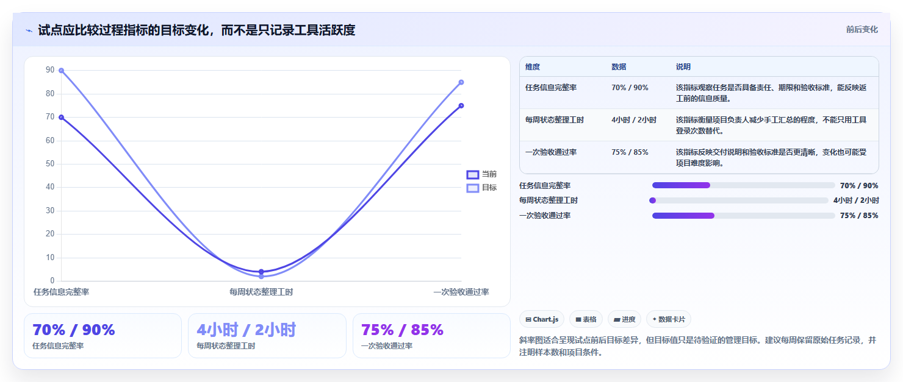The image size is (903, 382).
Task: Click the description beginning 该指标衡量项目负责人
Action: coord(771,125)
